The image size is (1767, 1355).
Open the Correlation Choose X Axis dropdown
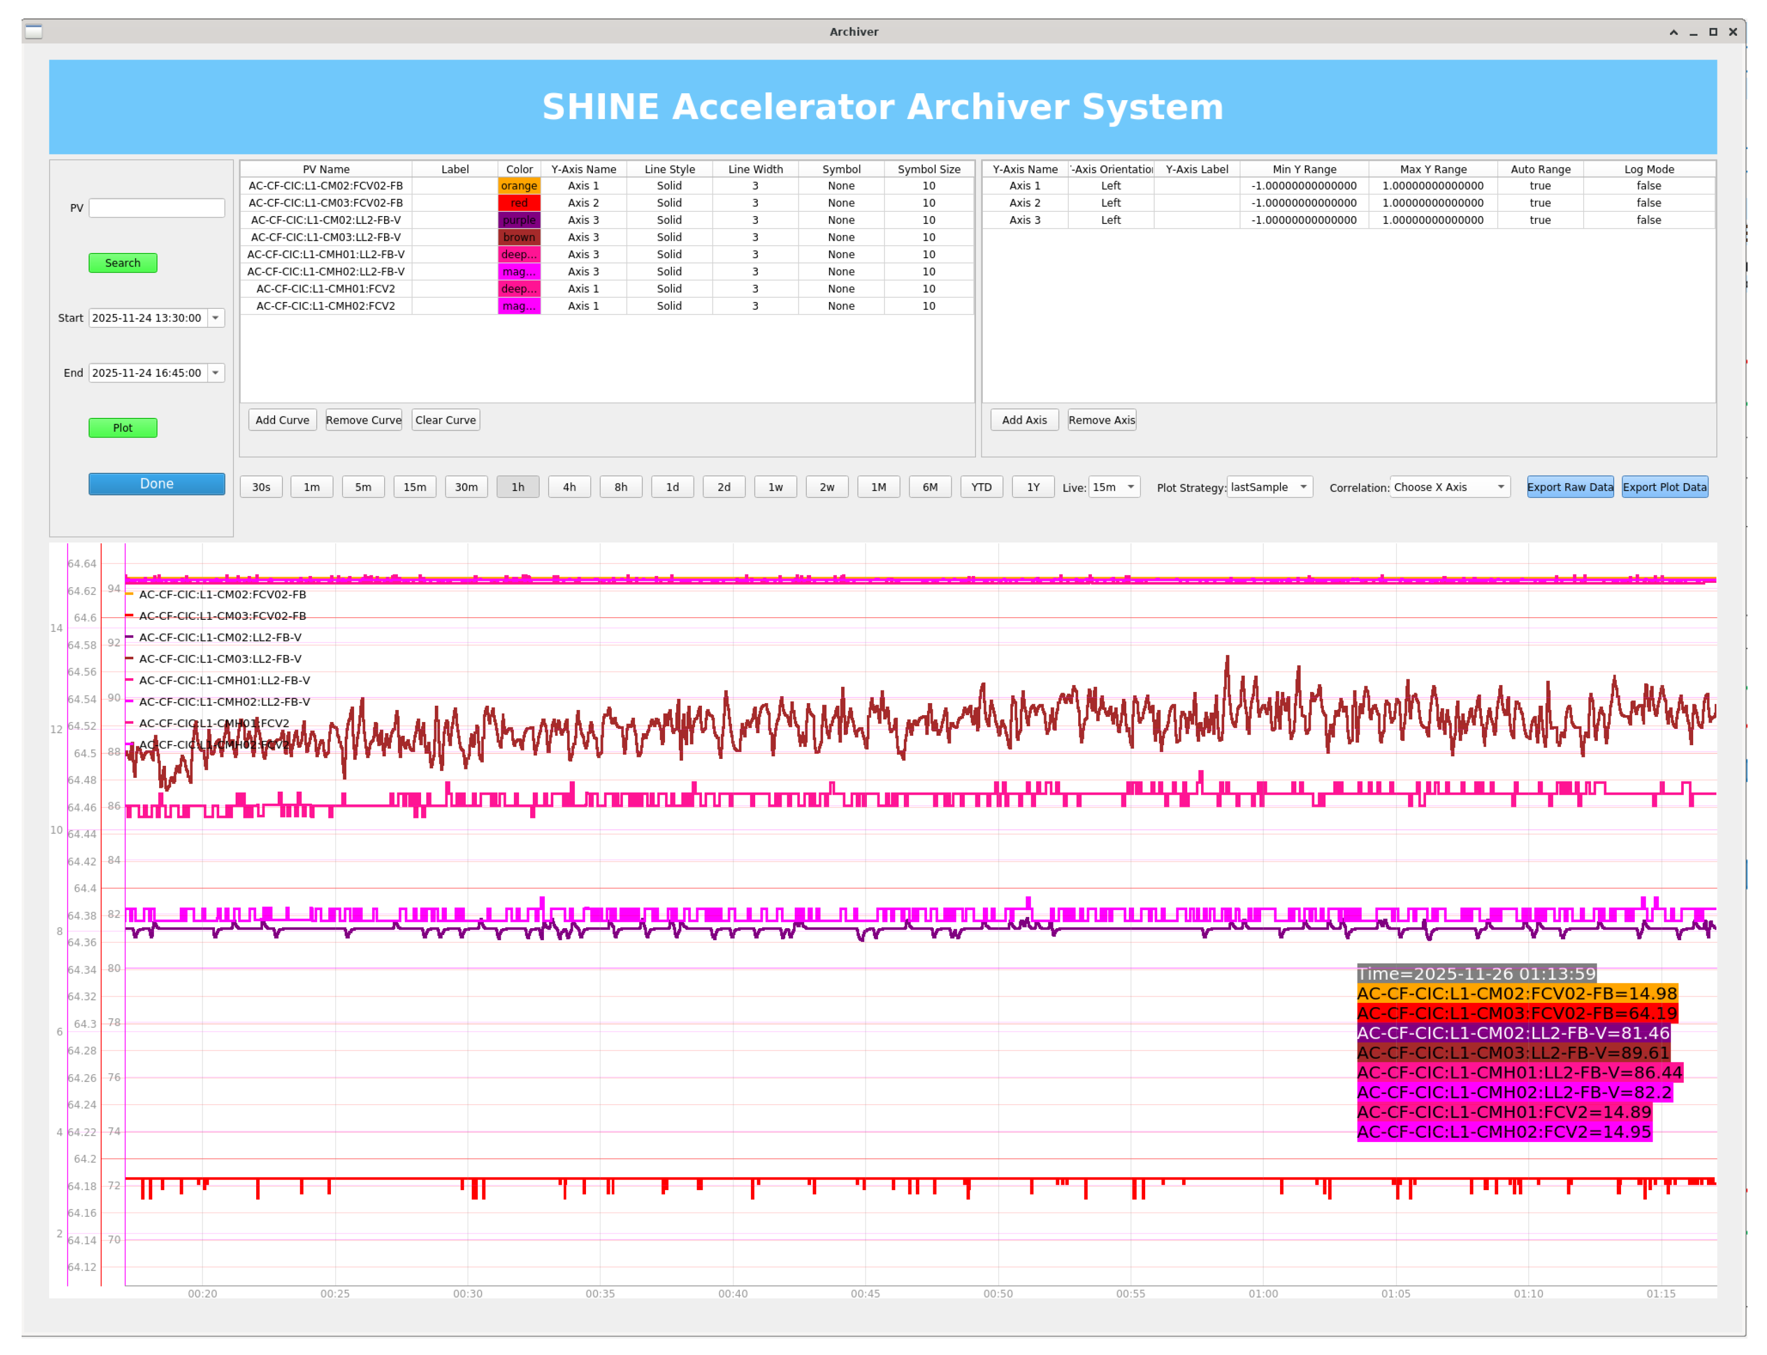[x=1449, y=487]
